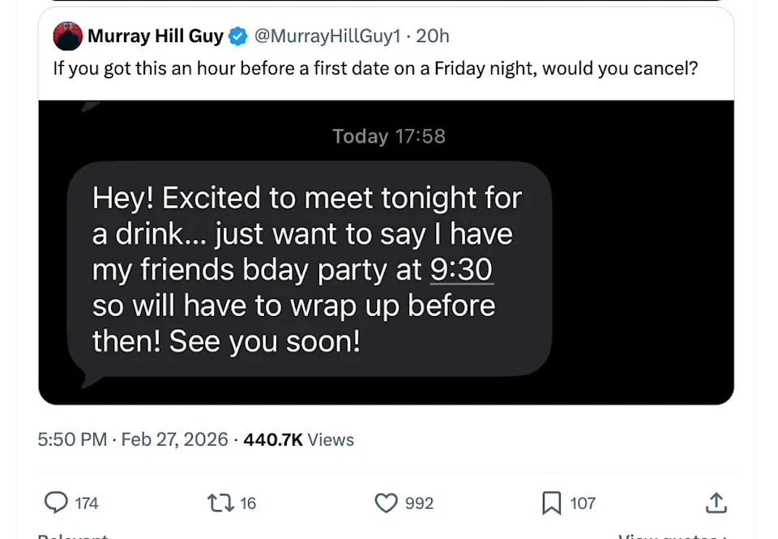Click the blue verified badge next to Murray Hill Guy
This screenshot has height=539, width=778.
tap(236, 36)
